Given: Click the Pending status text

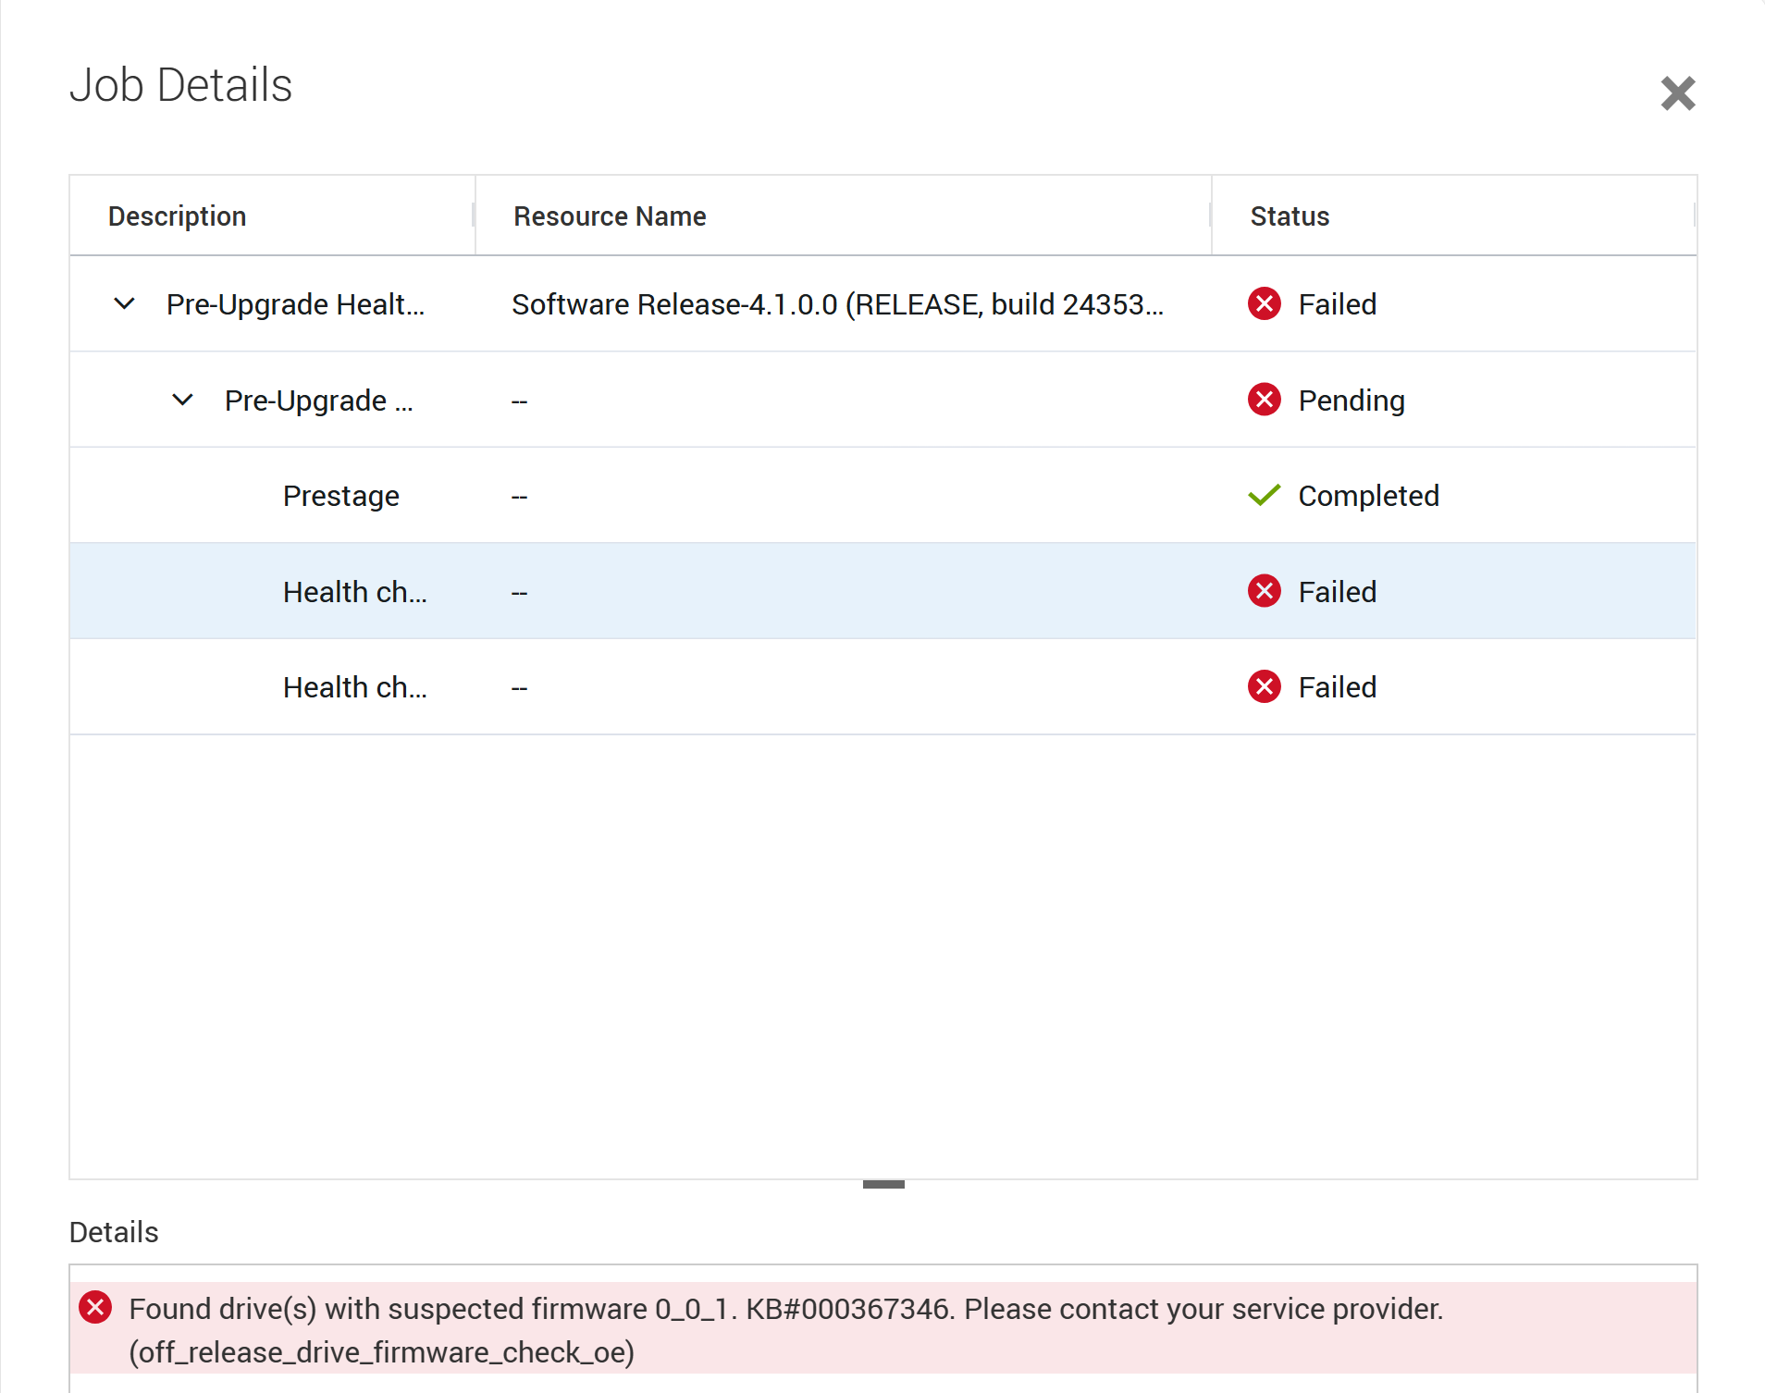Looking at the screenshot, I should [x=1351, y=401].
